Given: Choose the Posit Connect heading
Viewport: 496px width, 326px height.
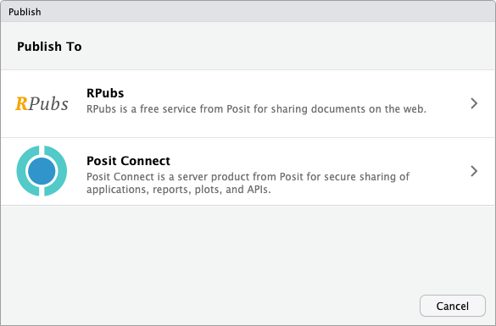Looking at the screenshot, I should coord(128,161).
